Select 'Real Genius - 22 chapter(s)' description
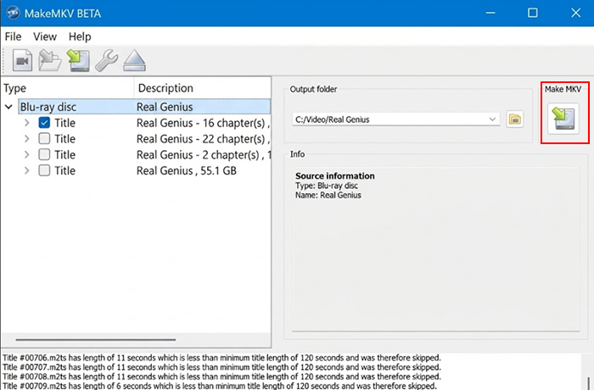594x390 pixels. pyautogui.click(x=204, y=138)
